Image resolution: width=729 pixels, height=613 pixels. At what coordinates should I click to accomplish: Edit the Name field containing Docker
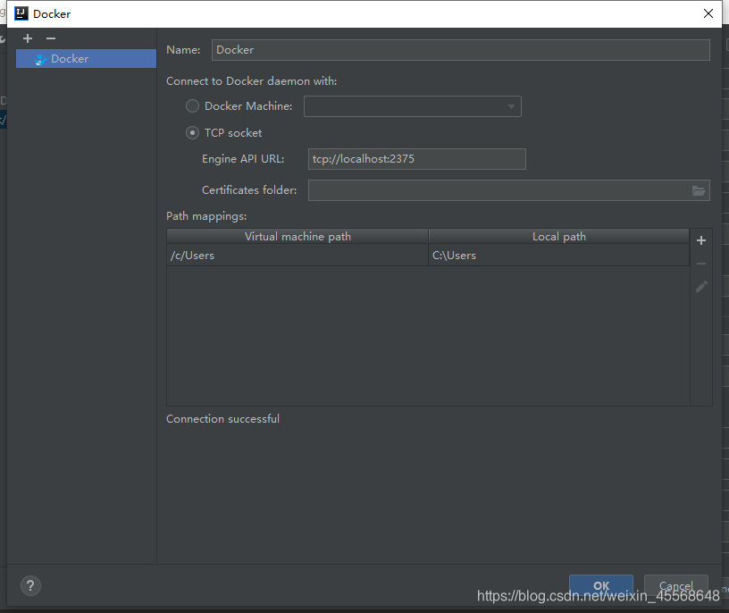[x=460, y=50]
